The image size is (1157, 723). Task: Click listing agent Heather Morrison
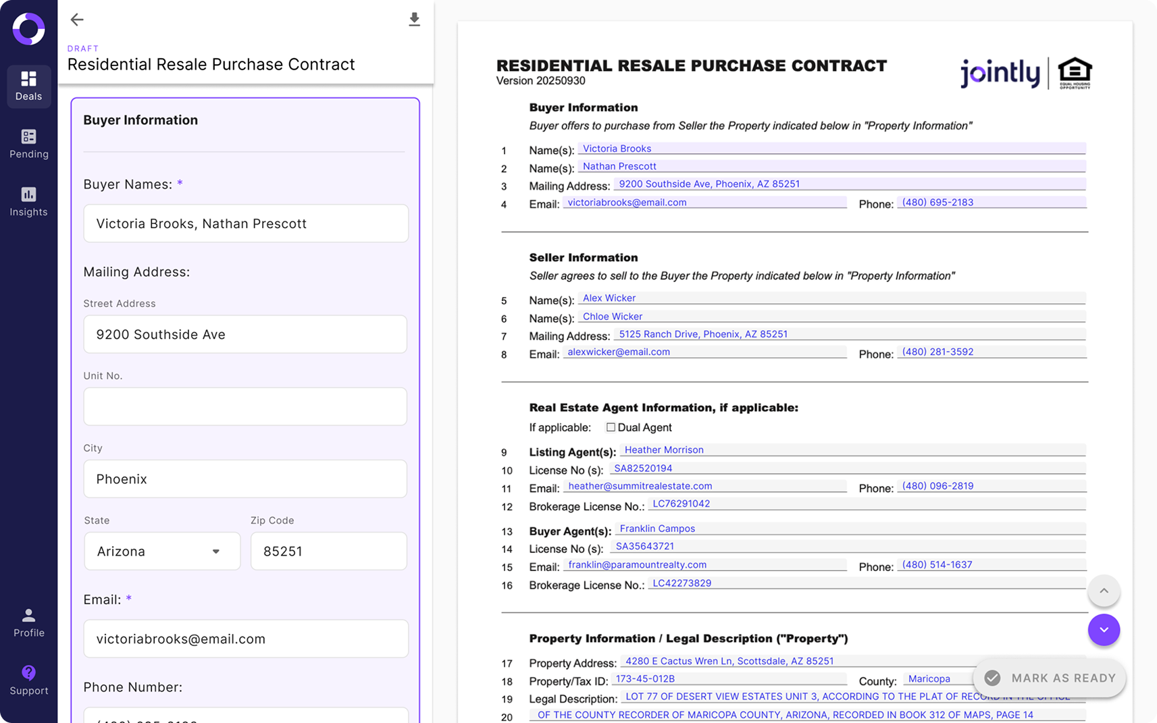click(664, 450)
